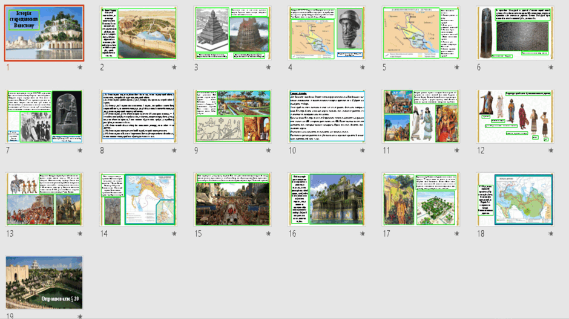Select slide 5 map thumbnail
569x319 pixels.
click(421, 33)
